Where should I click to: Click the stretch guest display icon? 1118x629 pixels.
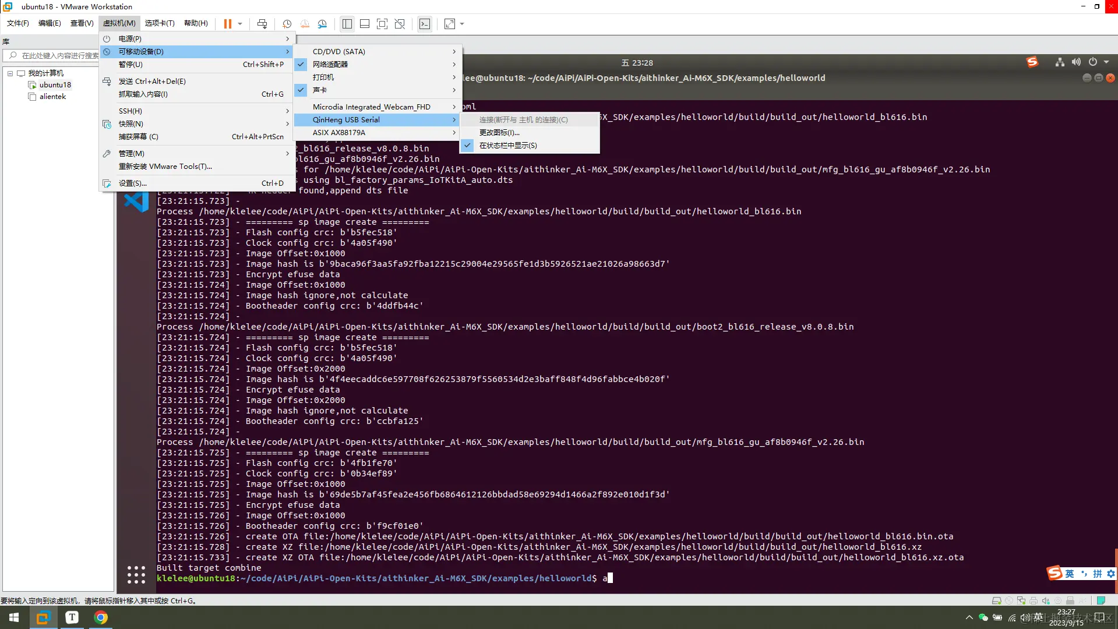[450, 24]
